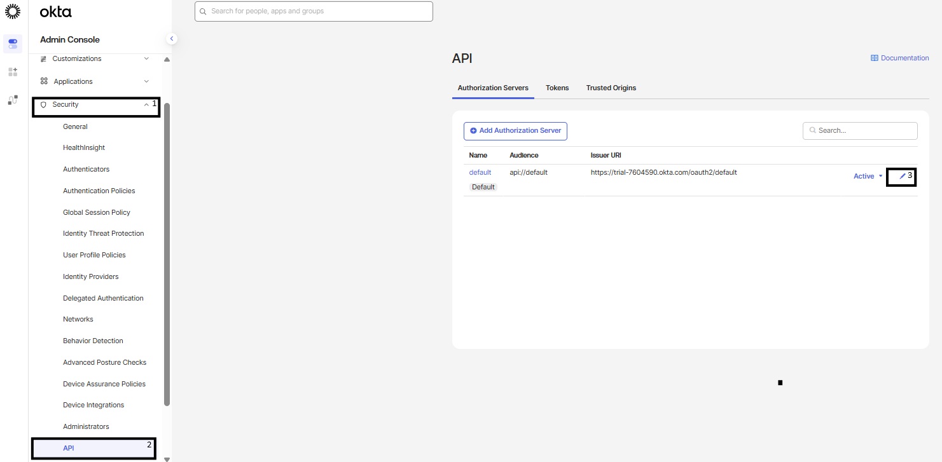
Task: Click the magnifier icon in the top search bar
Action: (x=203, y=11)
